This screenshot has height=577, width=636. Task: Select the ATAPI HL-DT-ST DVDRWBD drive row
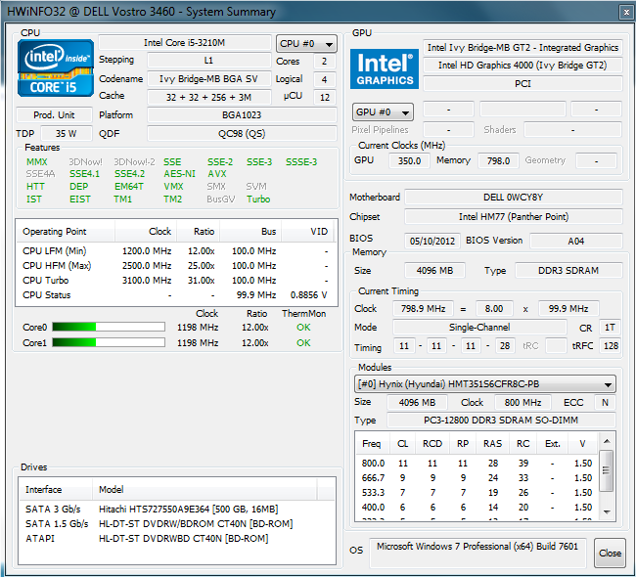tap(177, 538)
